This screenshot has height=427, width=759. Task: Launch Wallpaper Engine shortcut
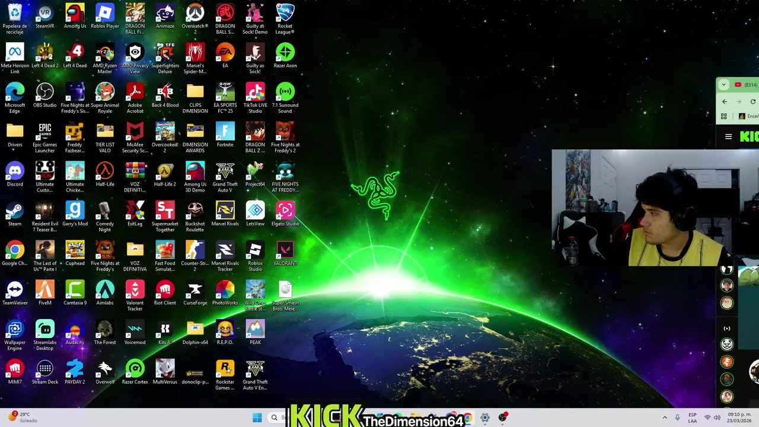pos(15,335)
